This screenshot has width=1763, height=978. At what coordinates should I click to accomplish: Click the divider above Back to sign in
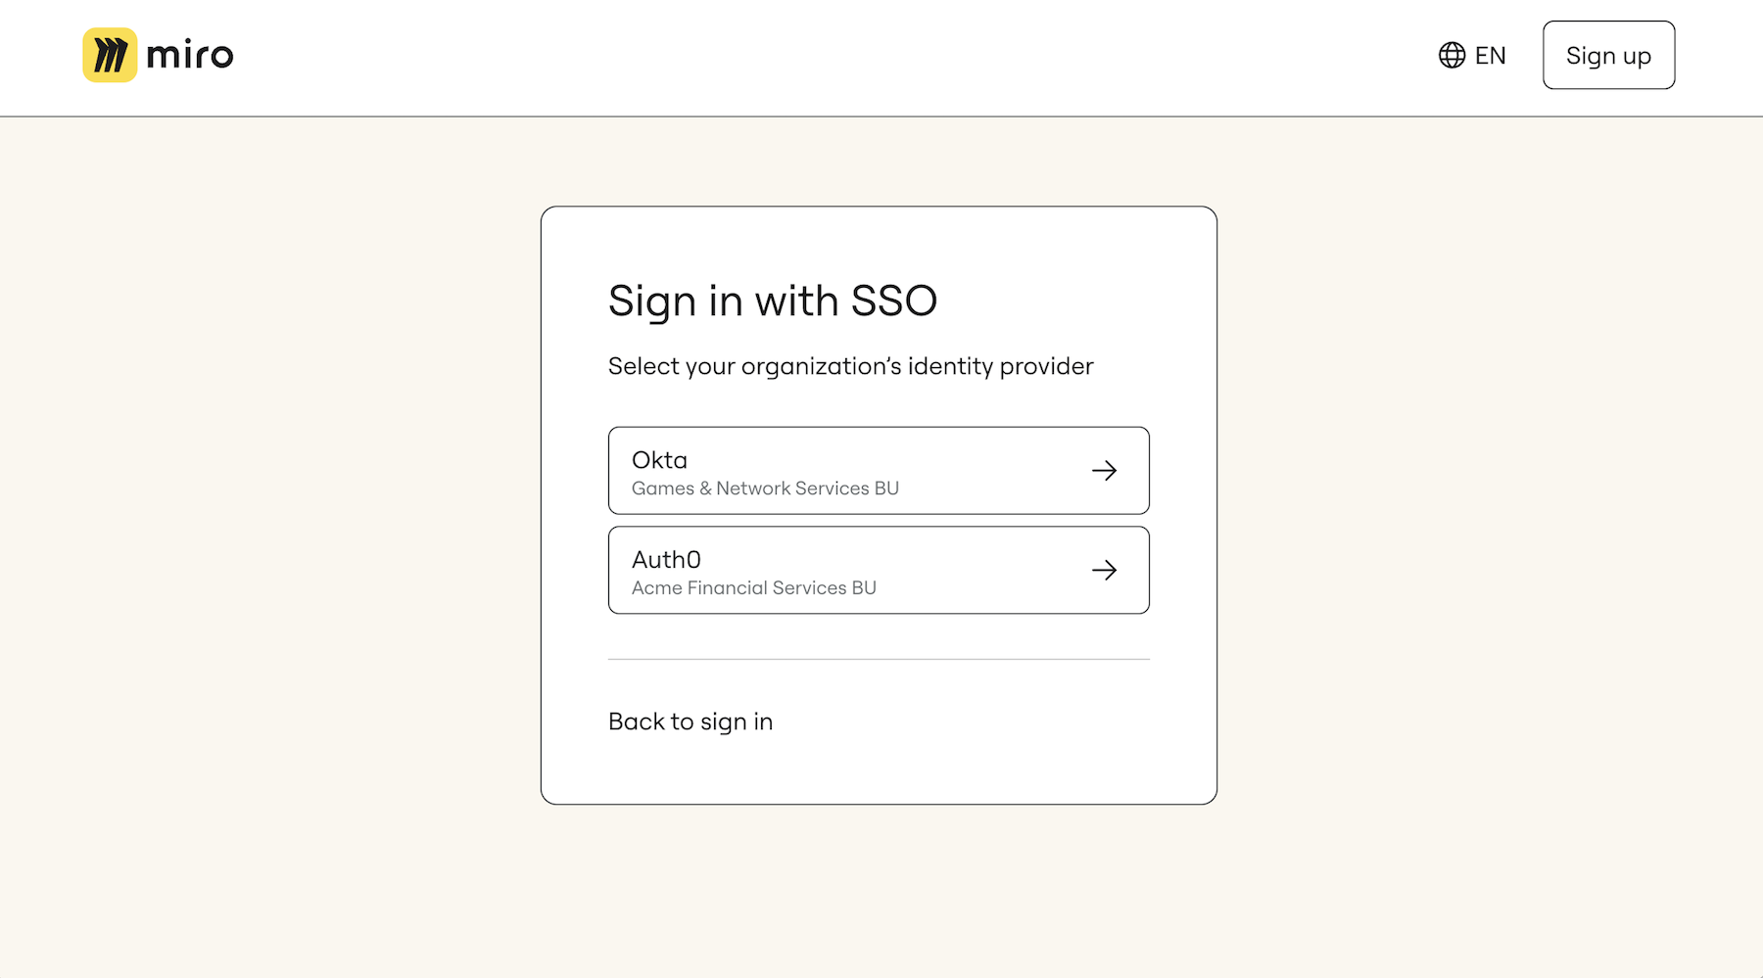coord(878,660)
